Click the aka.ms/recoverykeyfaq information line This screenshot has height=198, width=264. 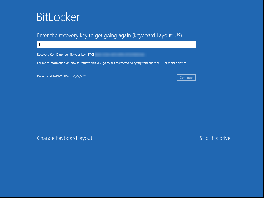pyautogui.click(x=112, y=63)
